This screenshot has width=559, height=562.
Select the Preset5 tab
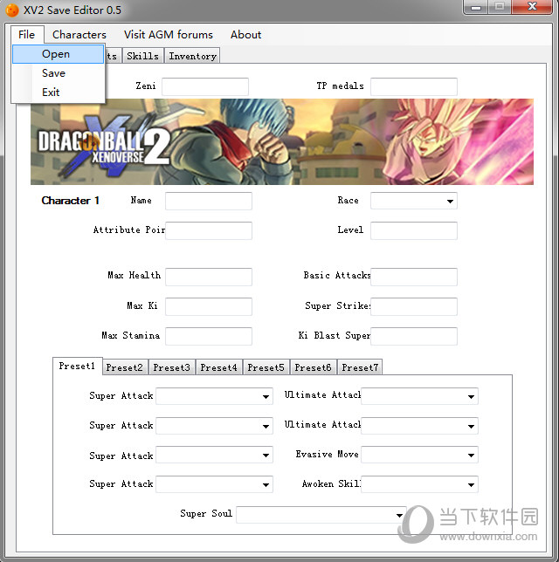(x=266, y=367)
